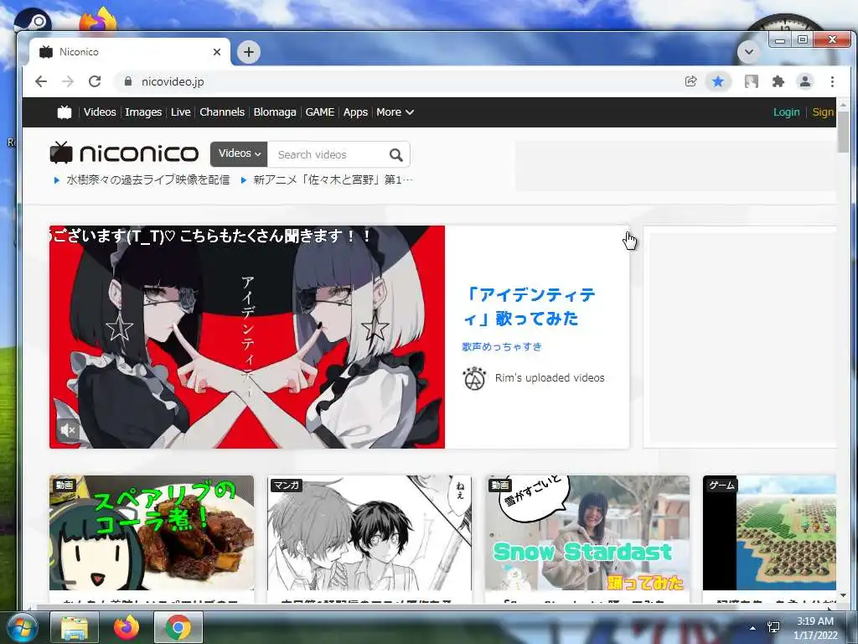
Task: Open Firefox from the taskbar
Action: (127, 627)
